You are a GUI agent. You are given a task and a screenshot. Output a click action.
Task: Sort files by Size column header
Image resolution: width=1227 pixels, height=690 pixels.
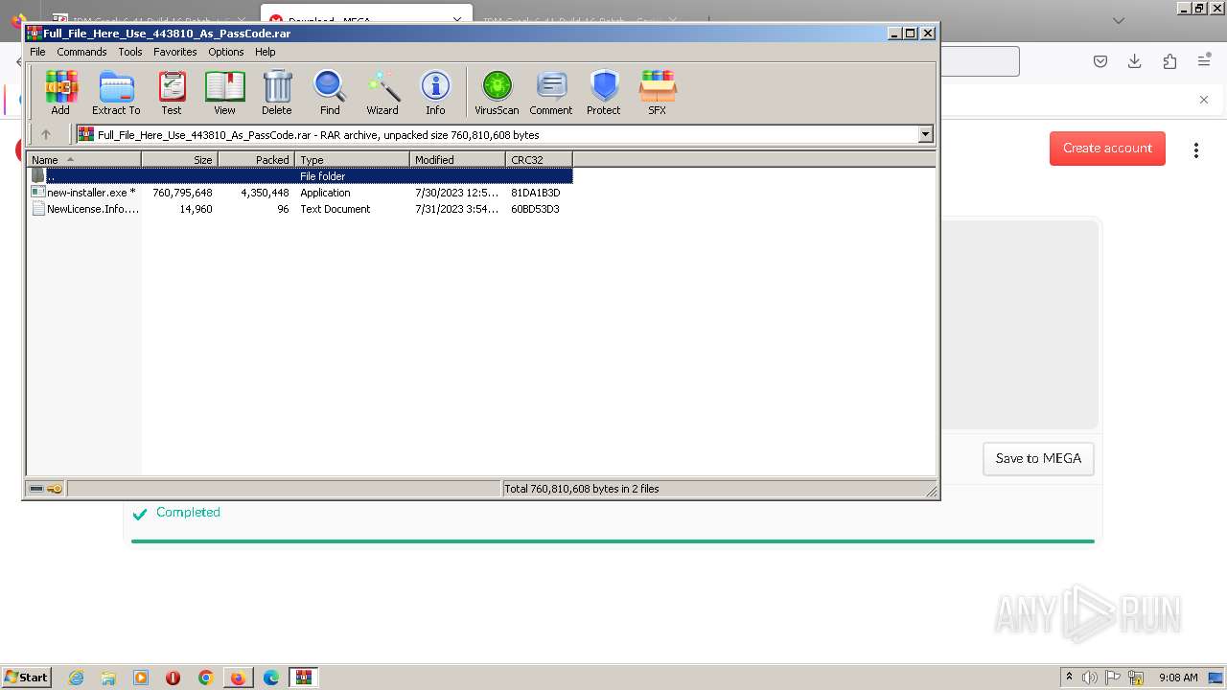[x=180, y=160]
